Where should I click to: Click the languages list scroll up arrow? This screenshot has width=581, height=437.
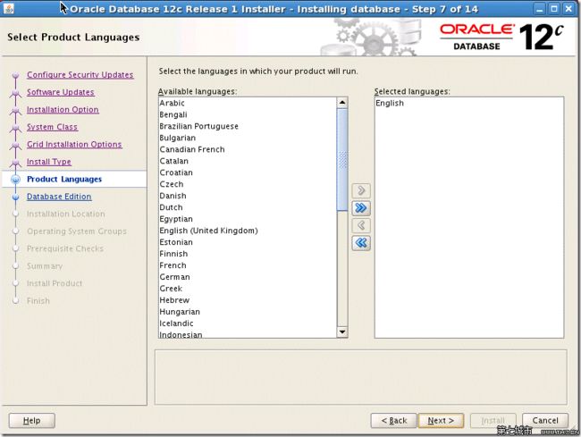click(342, 103)
